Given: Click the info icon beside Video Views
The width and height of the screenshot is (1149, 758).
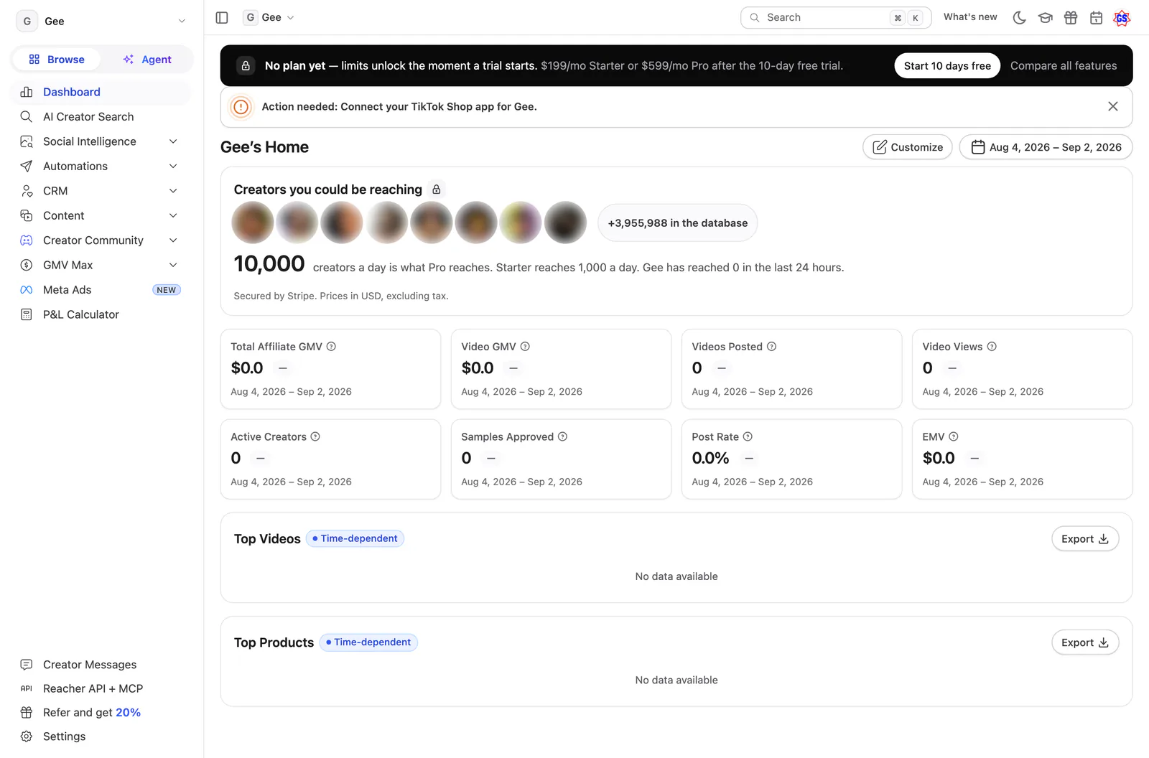Looking at the screenshot, I should coord(992,347).
